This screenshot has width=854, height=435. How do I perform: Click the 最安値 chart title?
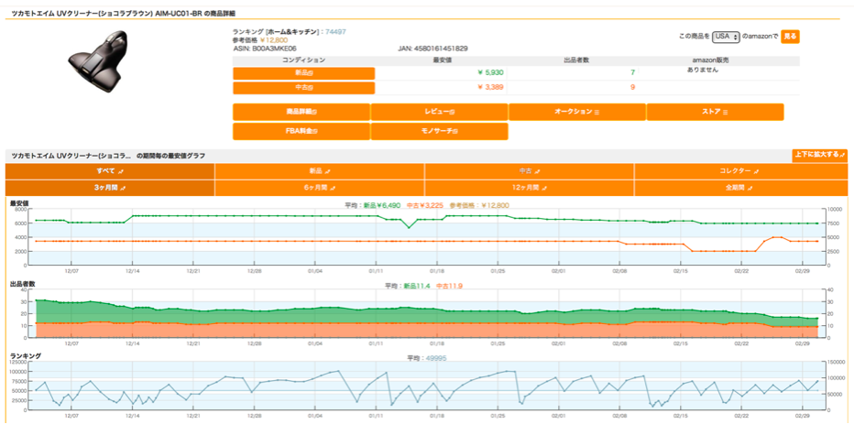click(x=19, y=203)
